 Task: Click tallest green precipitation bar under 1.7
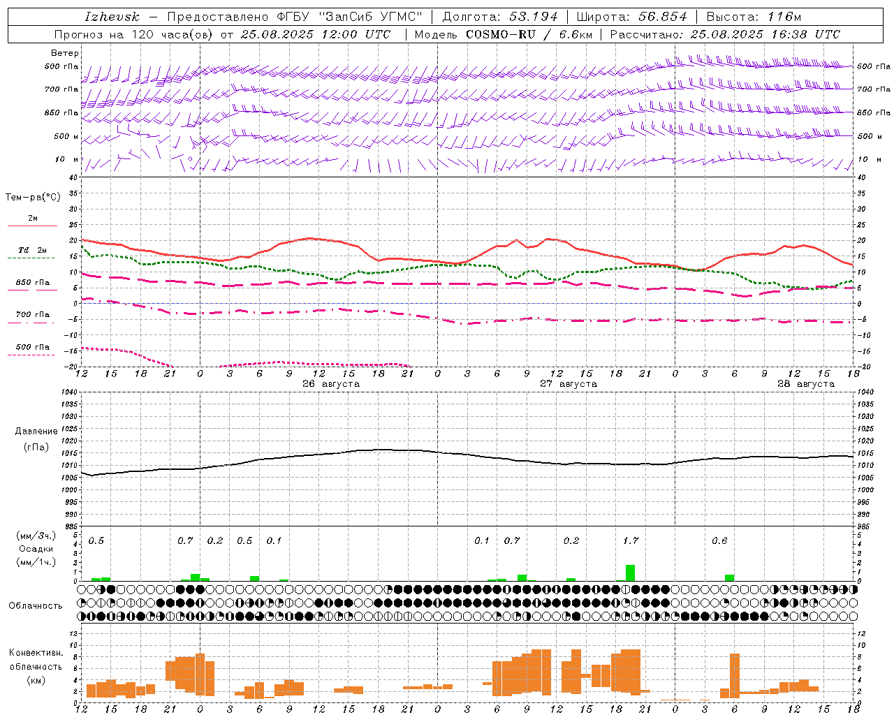(630, 573)
